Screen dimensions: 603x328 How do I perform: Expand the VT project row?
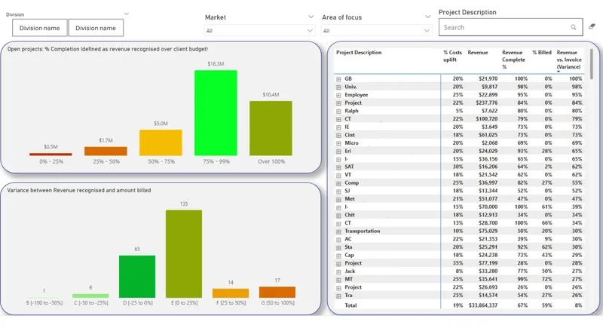pos(338,176)
